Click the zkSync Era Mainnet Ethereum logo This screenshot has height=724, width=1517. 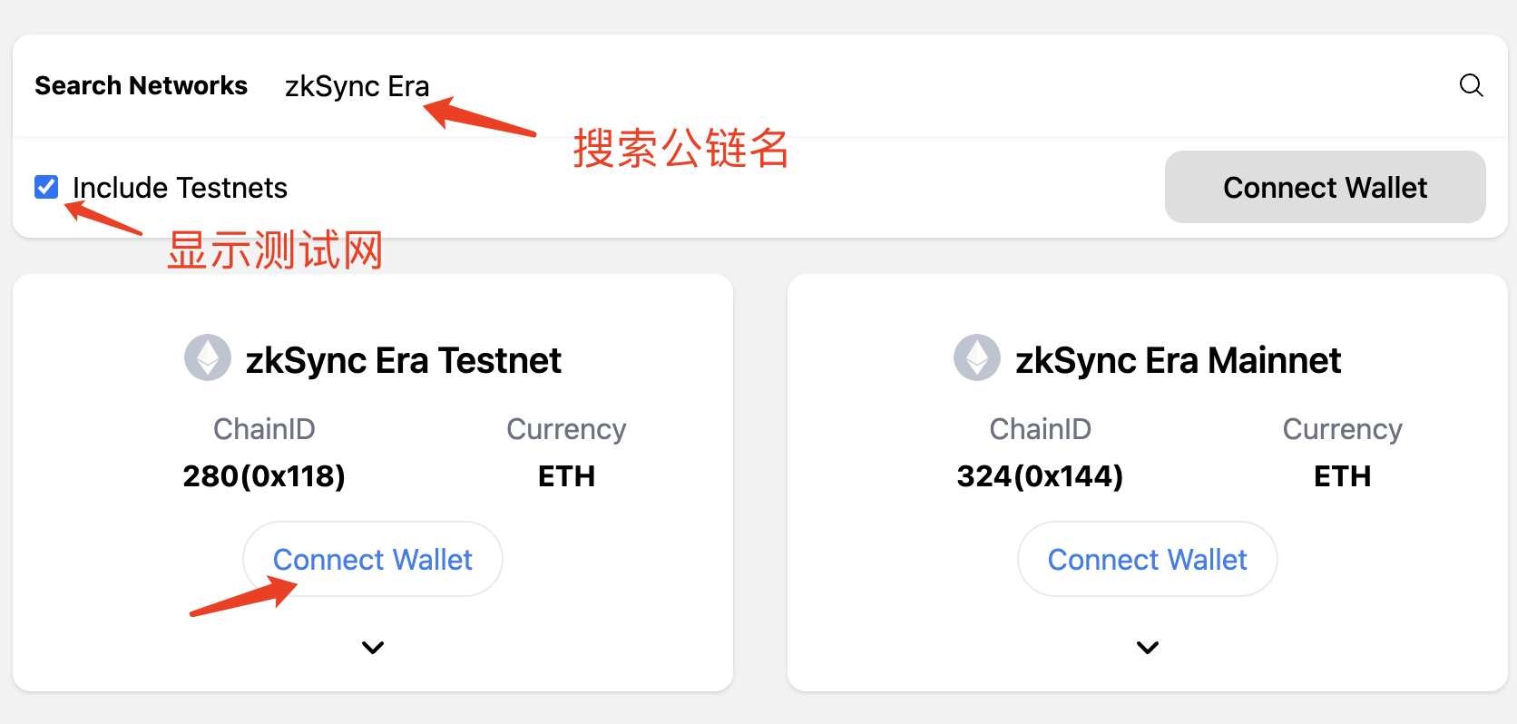point(977,357)
